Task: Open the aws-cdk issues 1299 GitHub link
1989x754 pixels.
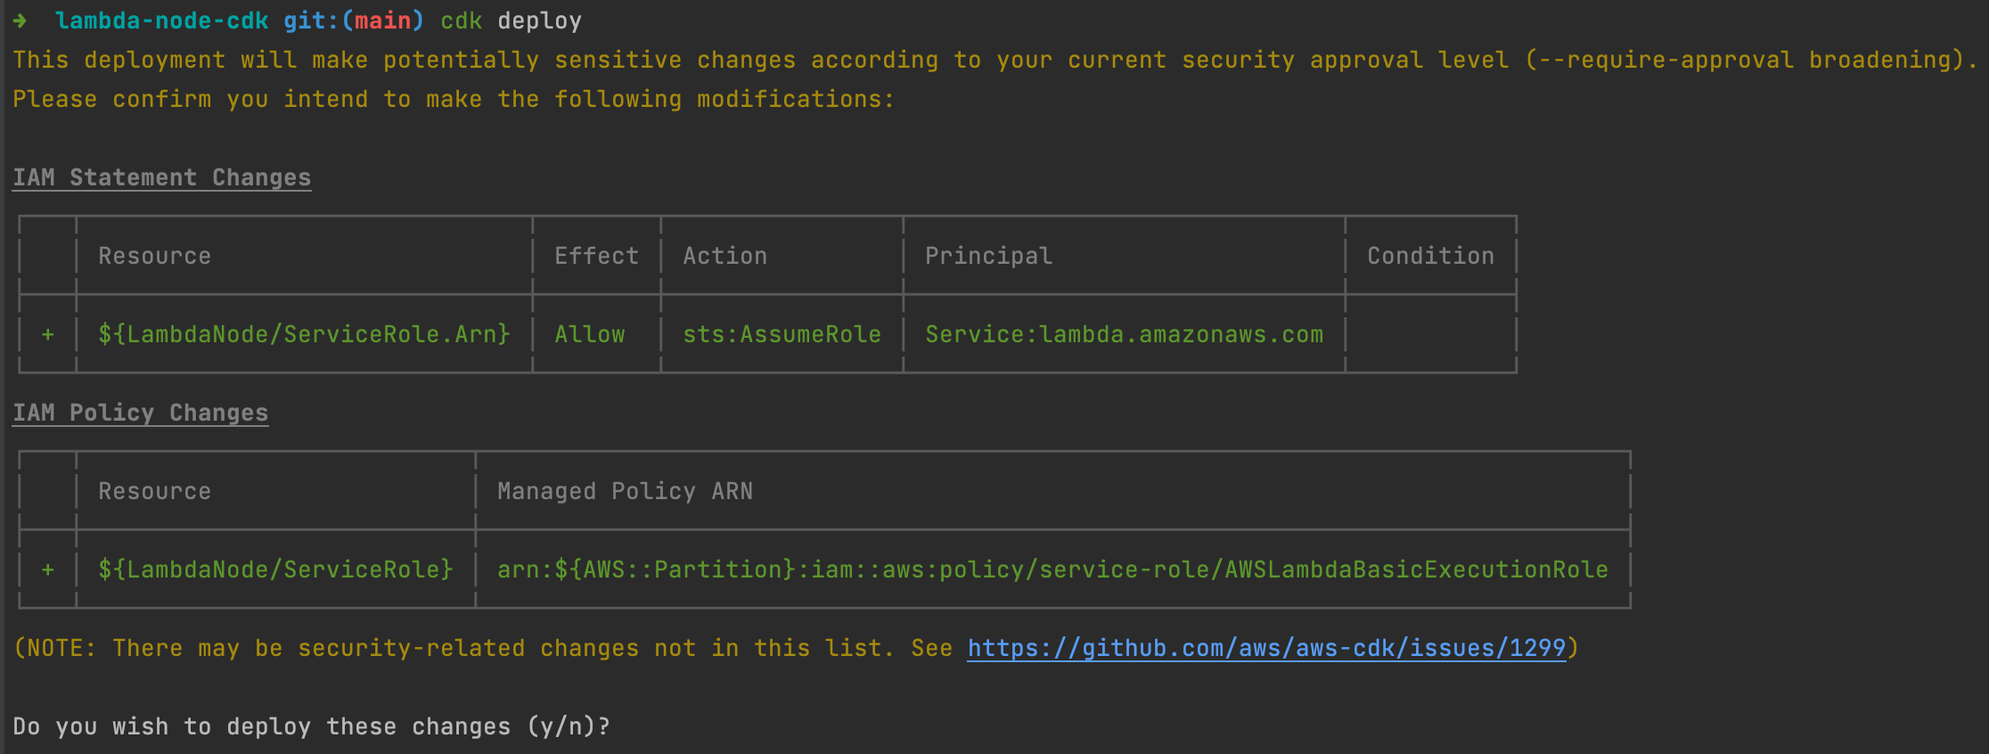Action: 1266,648
